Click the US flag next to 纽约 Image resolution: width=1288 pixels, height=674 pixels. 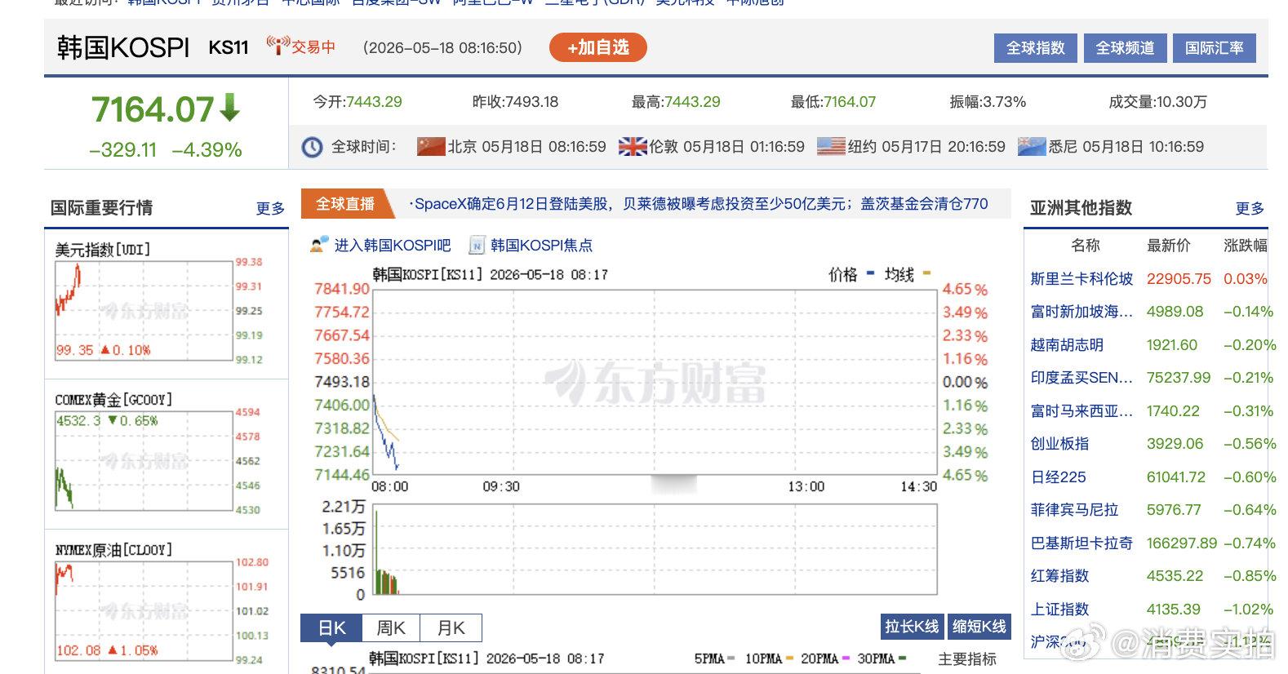click(x=831, y=147)
